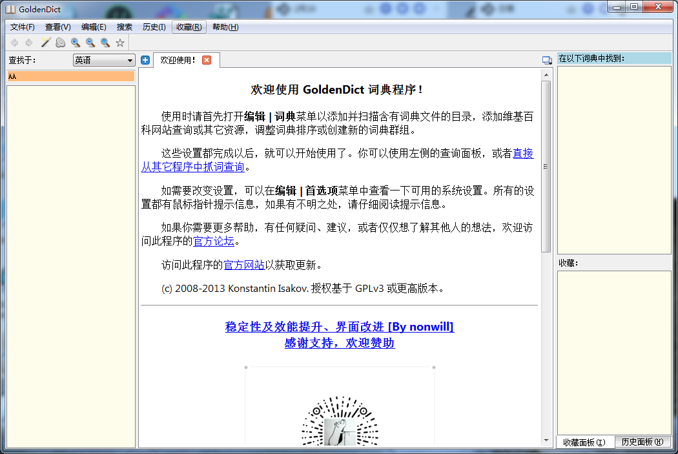
Task: Minimize the GoldenDict window
Action: point(617,7)
